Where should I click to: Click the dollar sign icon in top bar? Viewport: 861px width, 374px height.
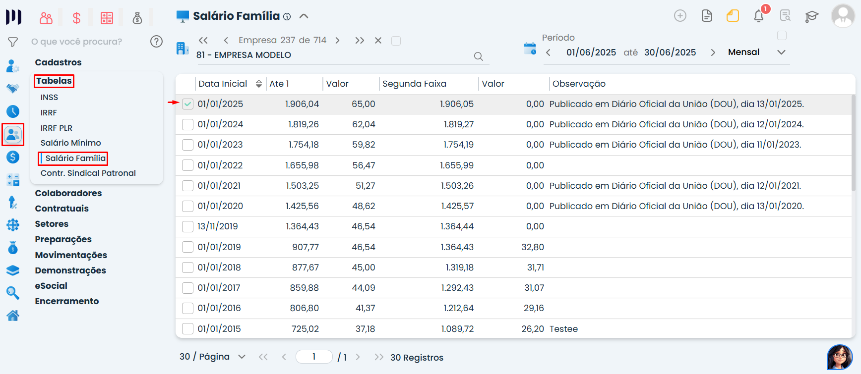(x=76, y=18)
